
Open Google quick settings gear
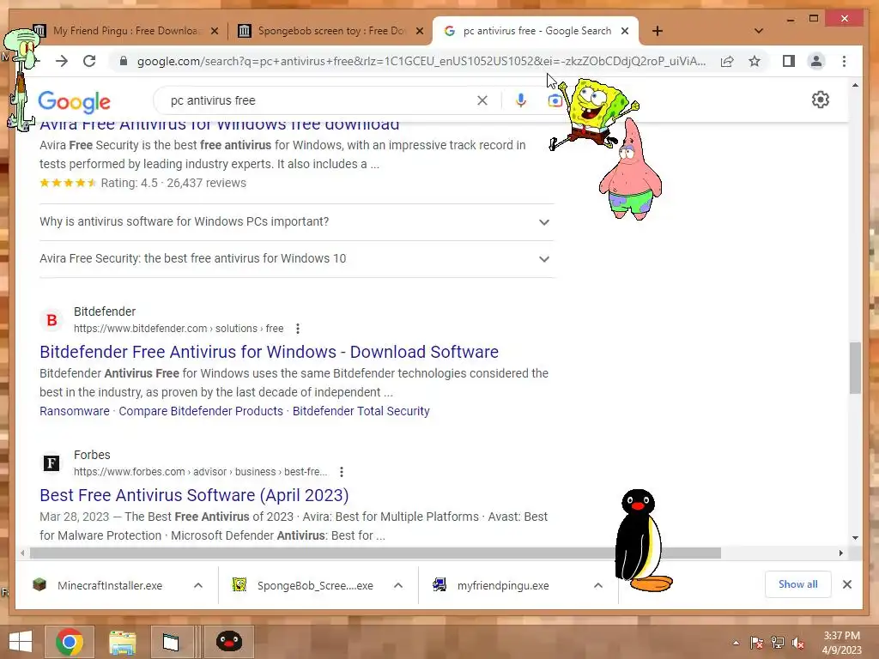tap(820, 100)
